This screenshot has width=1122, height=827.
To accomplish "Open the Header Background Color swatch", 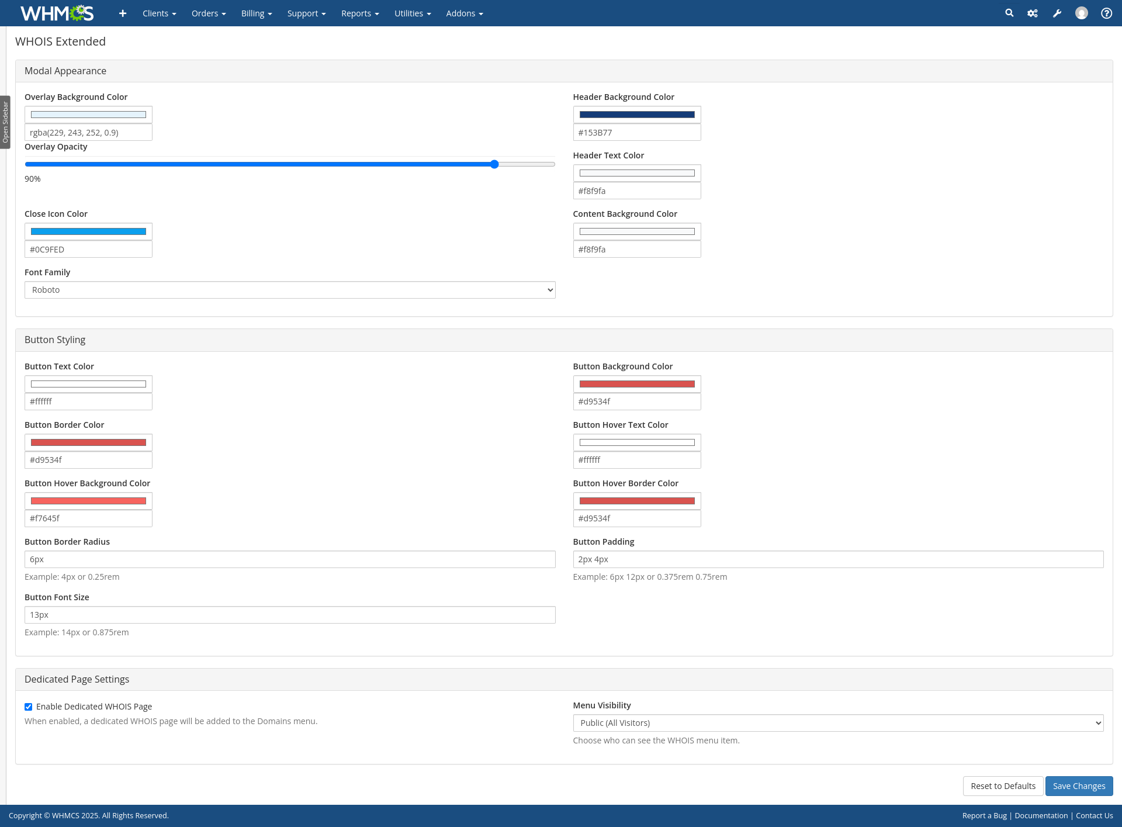I will [637, 115].
